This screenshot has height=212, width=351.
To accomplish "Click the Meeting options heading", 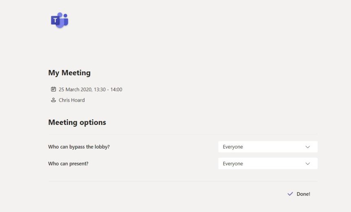I will (x=77, y=122).
